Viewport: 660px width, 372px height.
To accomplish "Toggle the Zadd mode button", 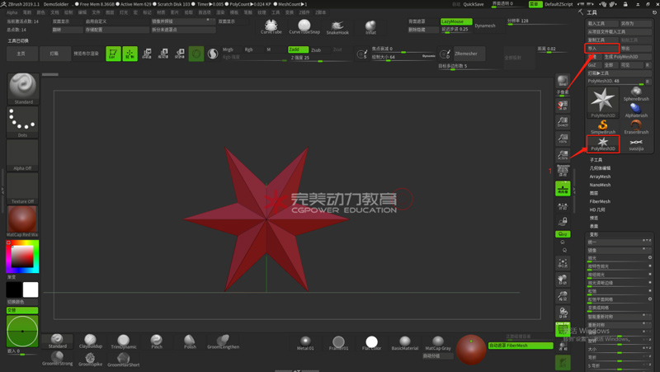I will pyautogui.click(x=295, y=49).
